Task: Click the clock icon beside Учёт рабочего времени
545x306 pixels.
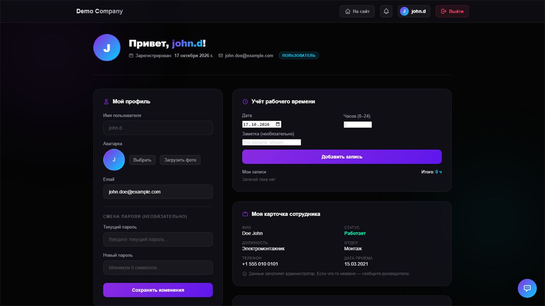Action: click(x=245, y=102)
